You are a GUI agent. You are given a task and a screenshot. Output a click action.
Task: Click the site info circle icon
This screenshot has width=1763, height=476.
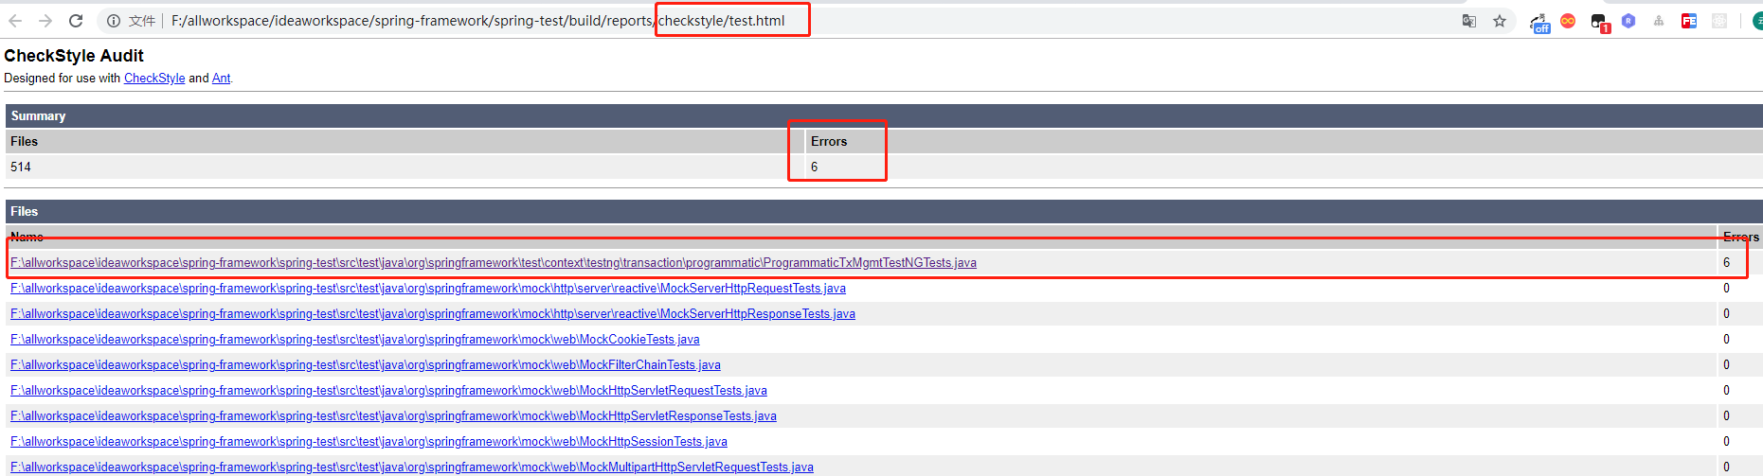(x=113, y=21)
